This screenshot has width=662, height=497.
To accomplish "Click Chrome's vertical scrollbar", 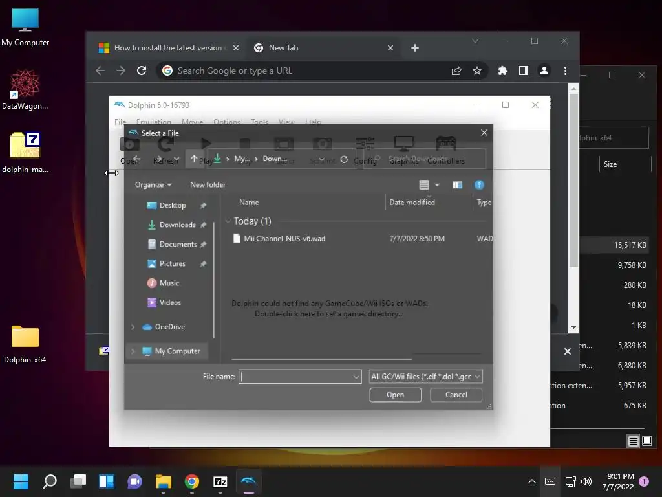I will [x=573, y=181].
